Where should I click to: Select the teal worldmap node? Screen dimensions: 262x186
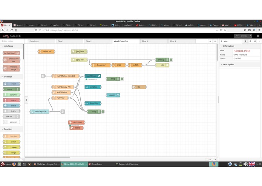pyautogui.click(x=93, y=76)
